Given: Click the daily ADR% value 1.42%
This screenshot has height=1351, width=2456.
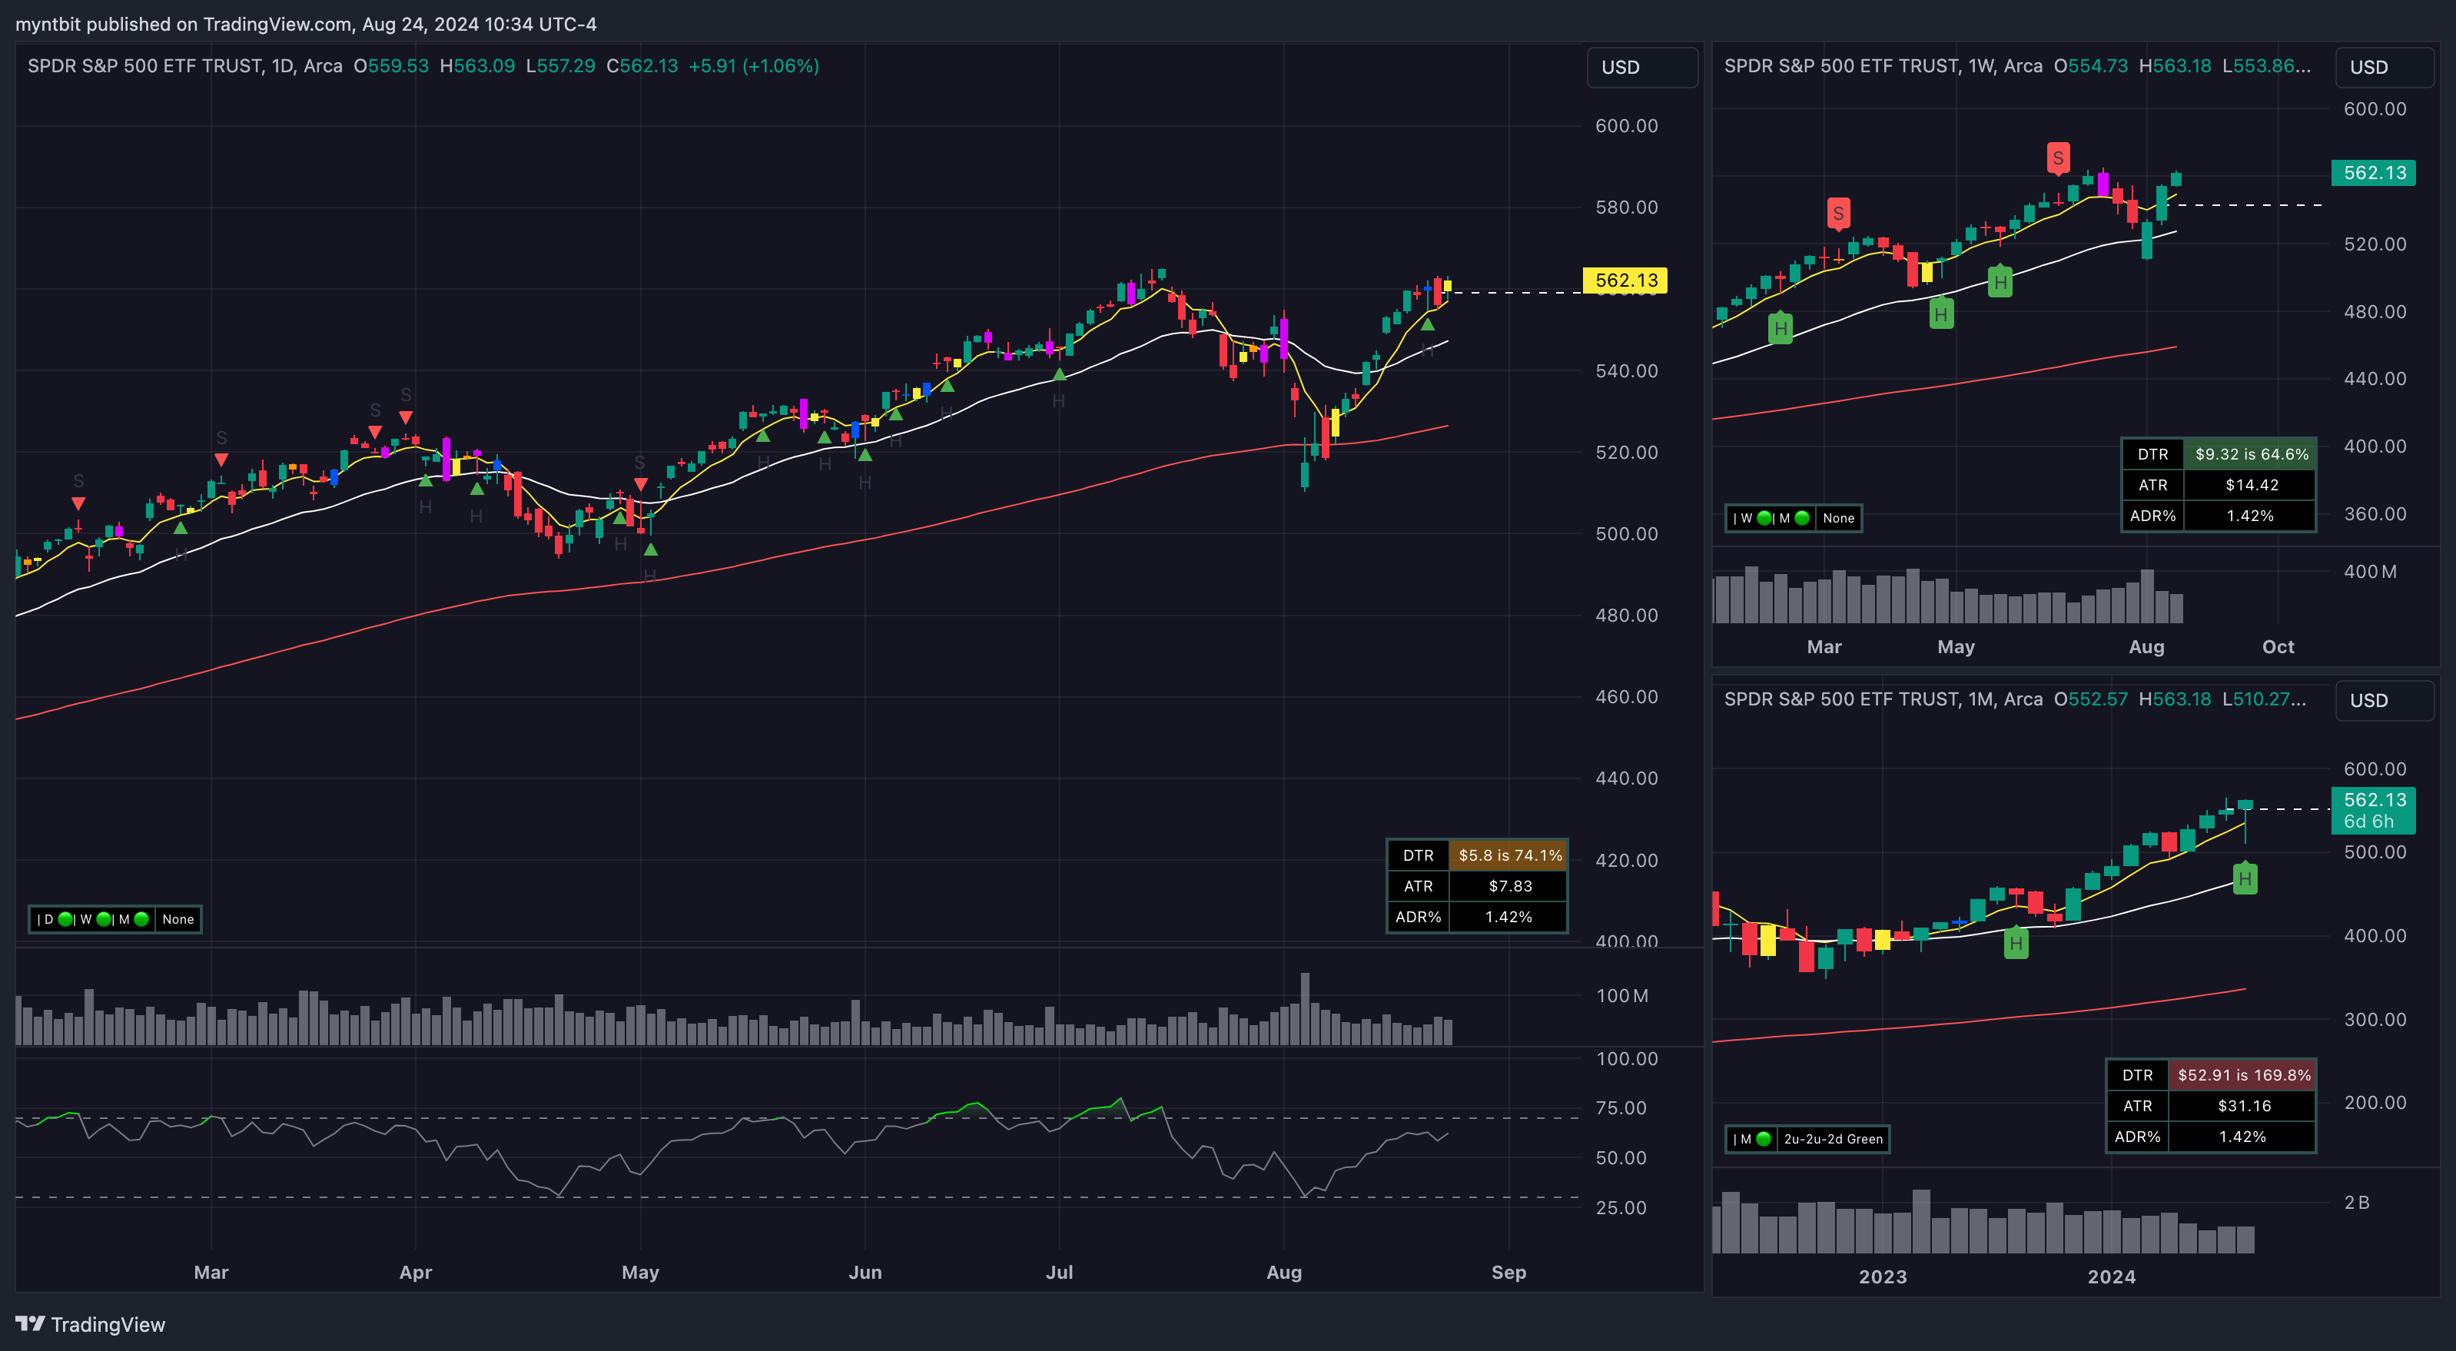Looking at the screenshot, I should [1509, 916].
